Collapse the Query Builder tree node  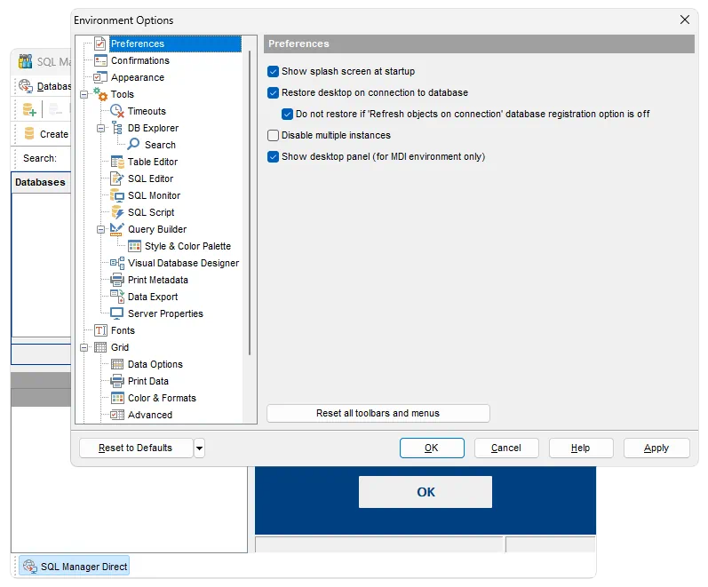tap(100, 229)
